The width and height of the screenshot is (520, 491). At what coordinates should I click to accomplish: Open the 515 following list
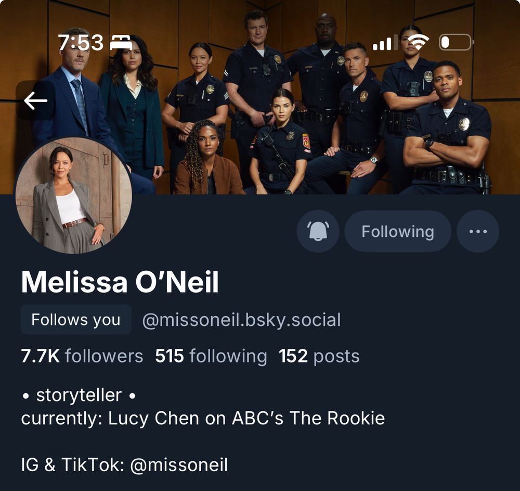pyautogui.click(x=211, y=356)
